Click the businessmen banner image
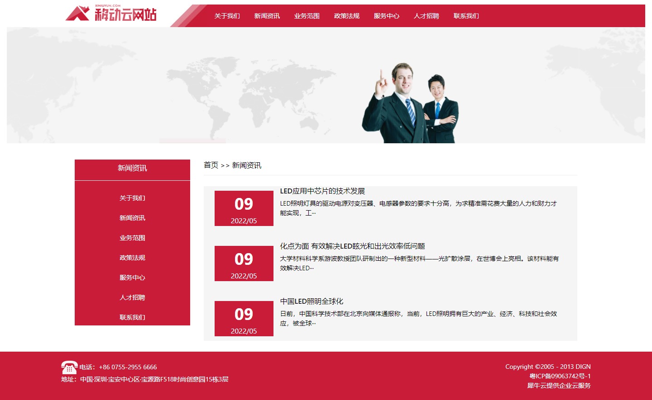The width and height of the screenshot is (652, 400). click(x=410, y=104)
